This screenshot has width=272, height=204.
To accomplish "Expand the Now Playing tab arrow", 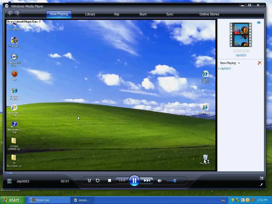I will click(x=59, y=17).
